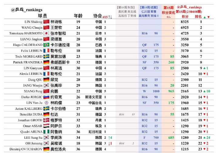Screen dimensions: 218x153
Task: Click the W 1000 result for XIANG Peng
Action: [151, 91]
